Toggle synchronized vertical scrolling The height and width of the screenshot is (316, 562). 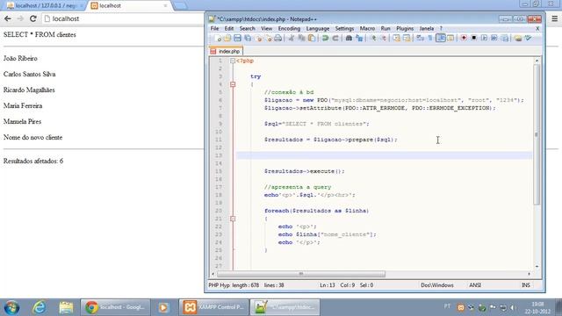[396, 38]
